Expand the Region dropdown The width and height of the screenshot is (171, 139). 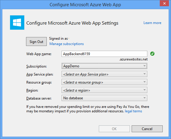[x=104, y=90]
